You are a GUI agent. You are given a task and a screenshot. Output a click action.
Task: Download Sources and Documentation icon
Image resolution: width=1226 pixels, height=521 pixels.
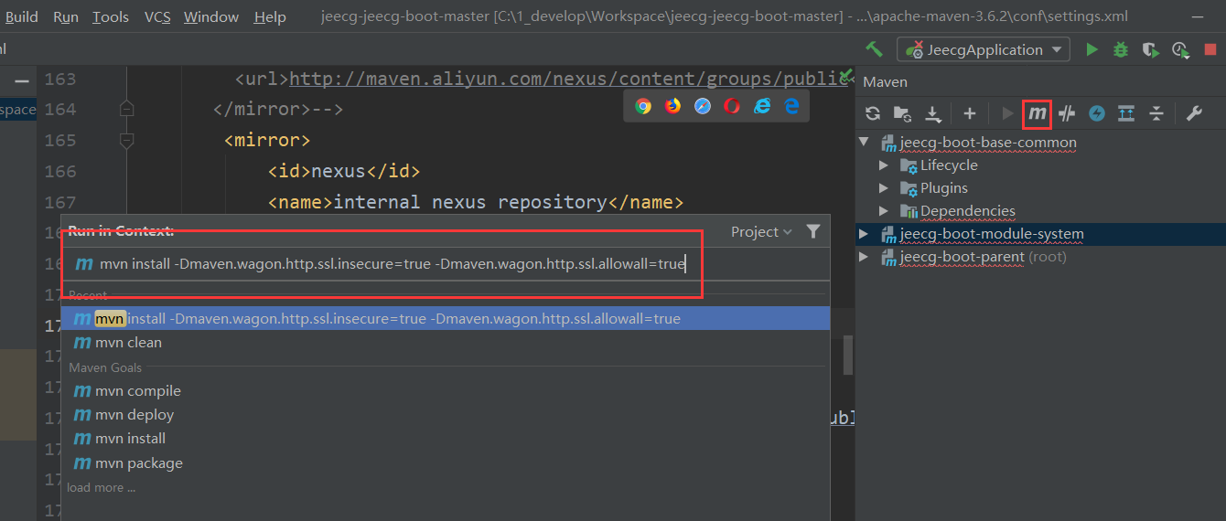(932, 113)
